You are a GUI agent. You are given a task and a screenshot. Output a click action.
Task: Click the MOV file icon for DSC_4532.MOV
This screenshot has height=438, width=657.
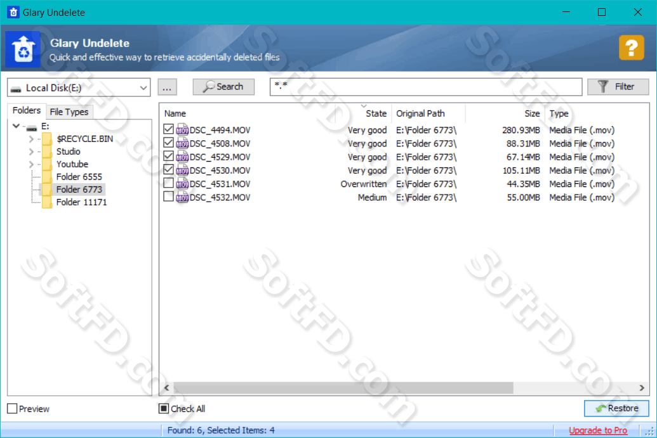(x=182, y=196)
